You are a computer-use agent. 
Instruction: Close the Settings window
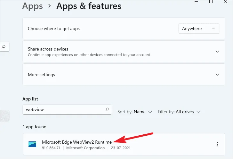tap(228, 2)
